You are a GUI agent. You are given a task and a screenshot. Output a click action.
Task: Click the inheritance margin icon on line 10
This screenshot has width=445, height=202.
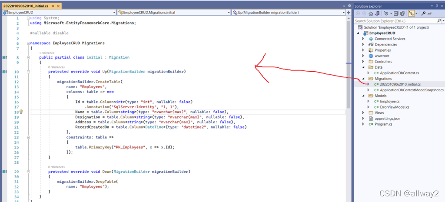point(4,72)
